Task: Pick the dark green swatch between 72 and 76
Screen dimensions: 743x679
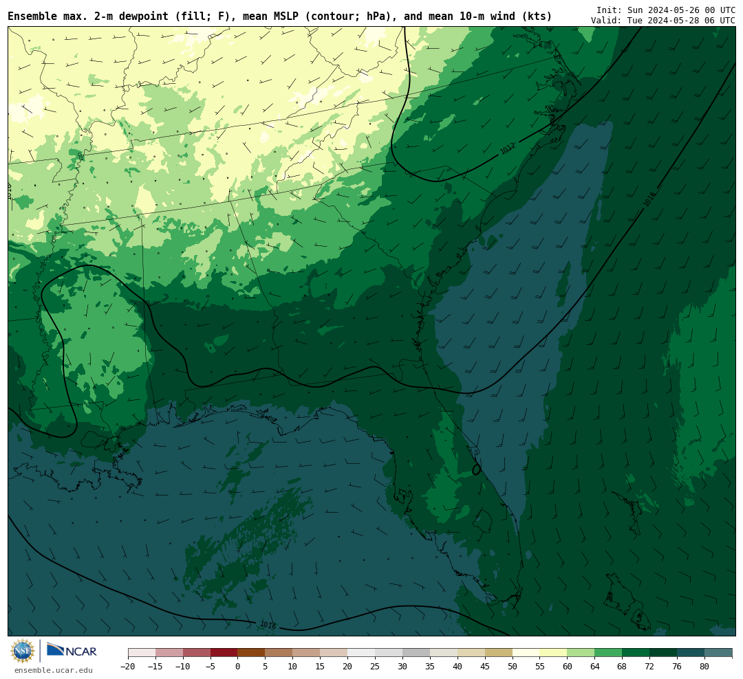Action: 664,653
